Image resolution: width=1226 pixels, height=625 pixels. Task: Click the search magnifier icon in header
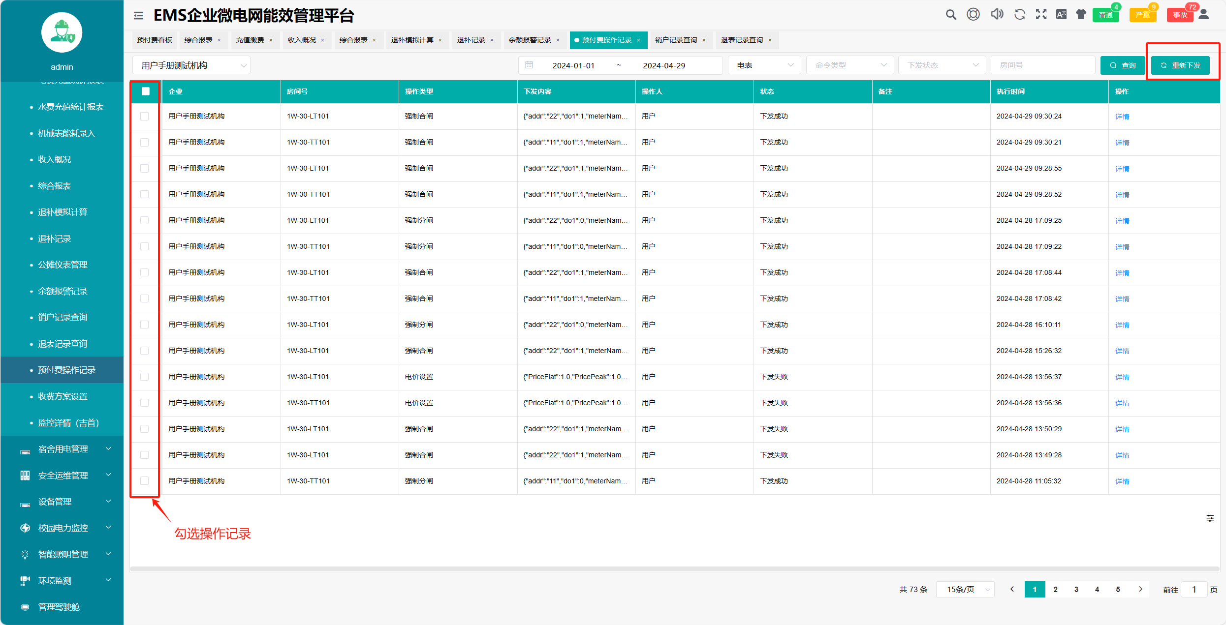tap(950, 15)
